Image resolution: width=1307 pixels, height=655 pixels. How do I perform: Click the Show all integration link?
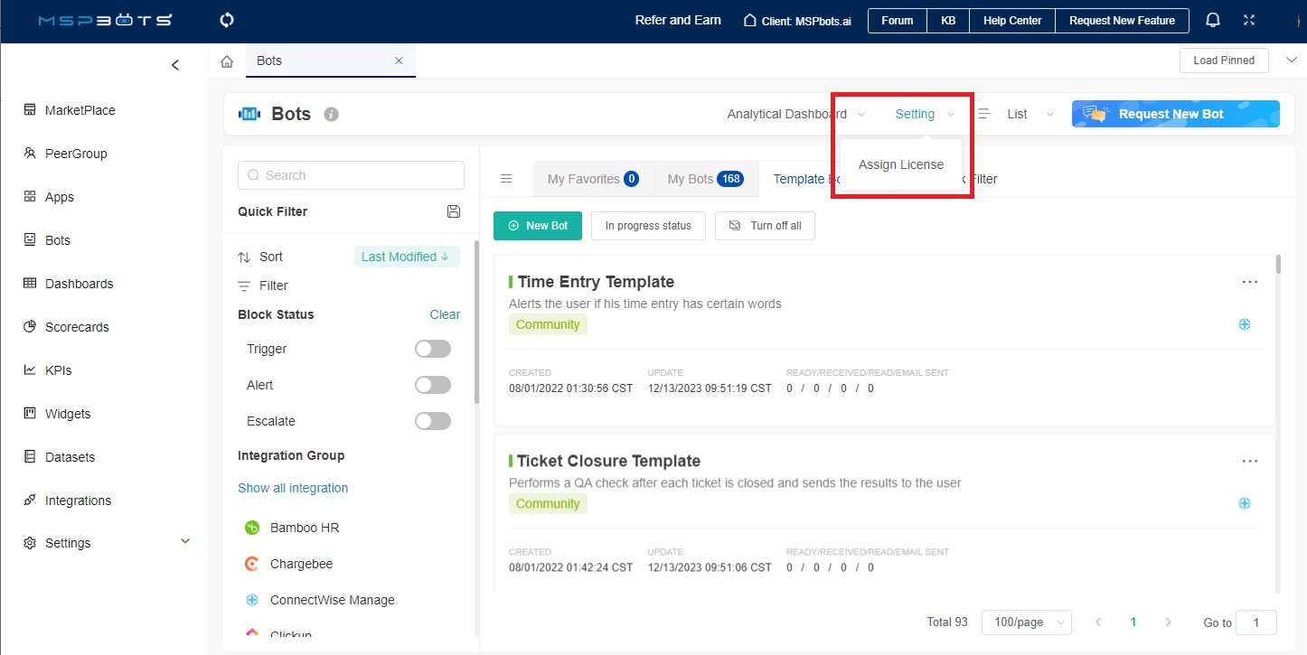[292, 487]
